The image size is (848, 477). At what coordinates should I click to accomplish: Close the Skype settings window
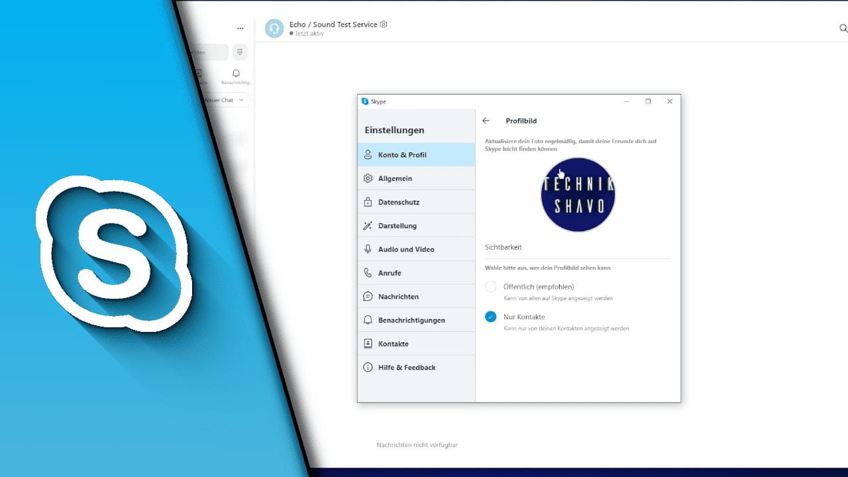pyautogui.click(x=670, y=101)
